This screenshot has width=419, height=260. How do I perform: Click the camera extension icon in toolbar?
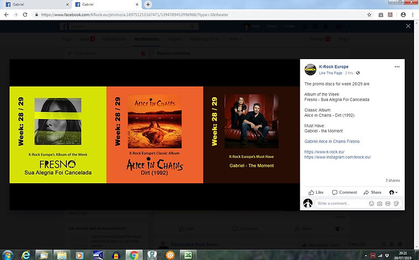tap(381, 15)
